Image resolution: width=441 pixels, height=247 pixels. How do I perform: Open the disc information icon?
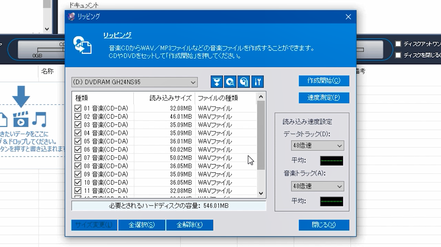(243, 82)
